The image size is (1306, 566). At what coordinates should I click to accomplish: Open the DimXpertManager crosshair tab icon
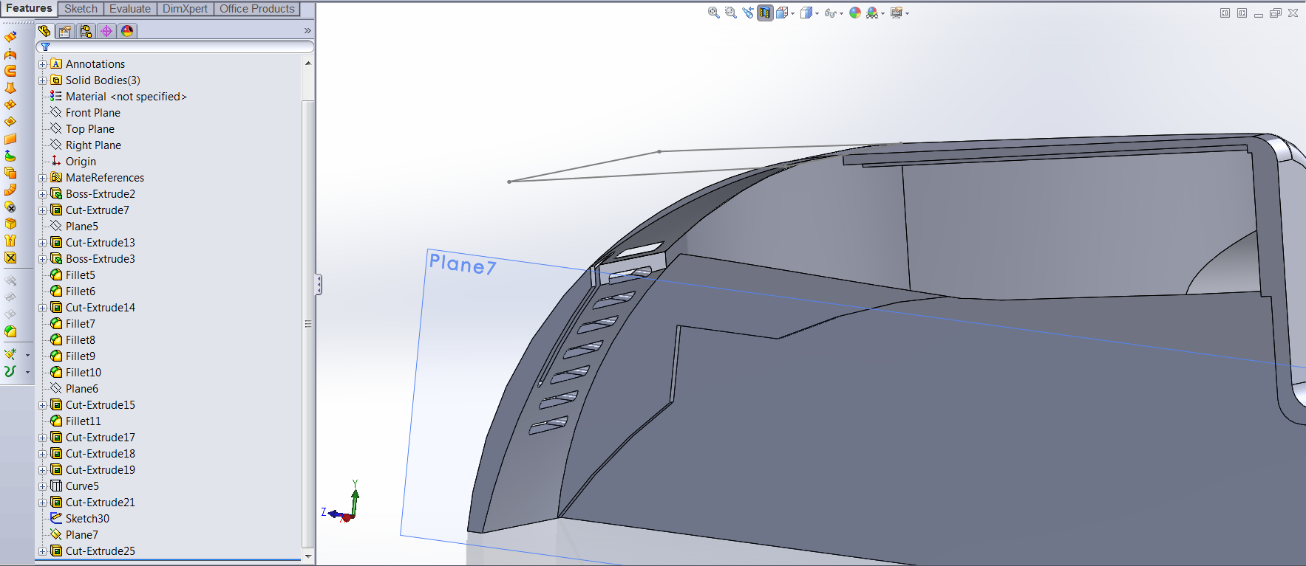pyautogui.click(x=106, y=31)
